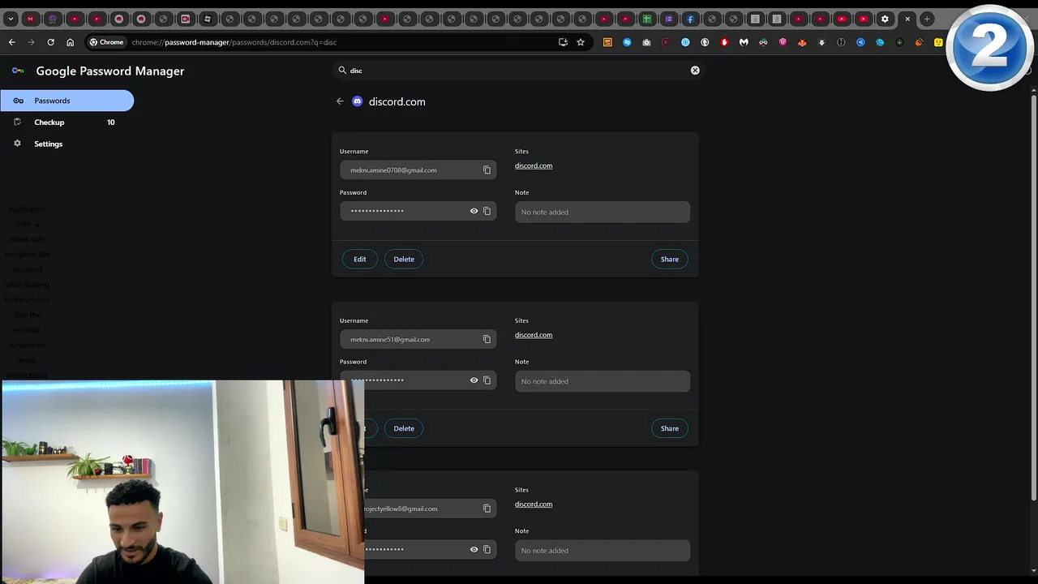Reload the current page

[51, 42]
